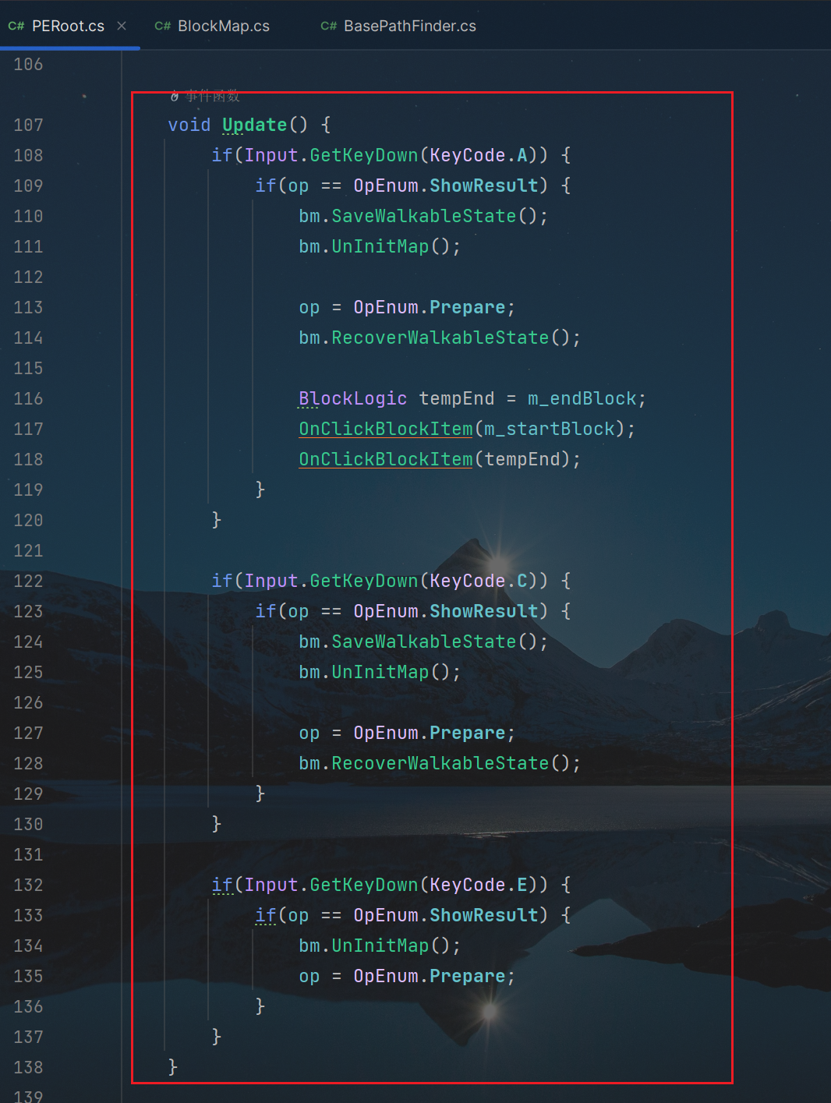Select the PERoot.cs tab
Screen dimensions: 831x1103
tap(68, 26)
